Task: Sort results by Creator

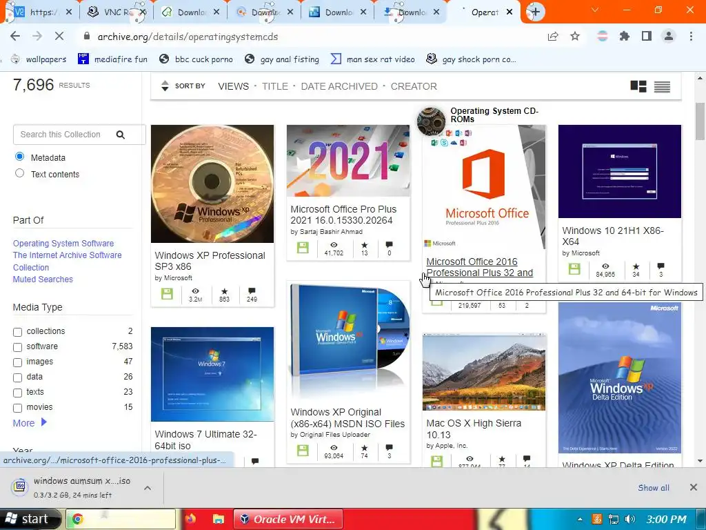Action: point(414,86)
